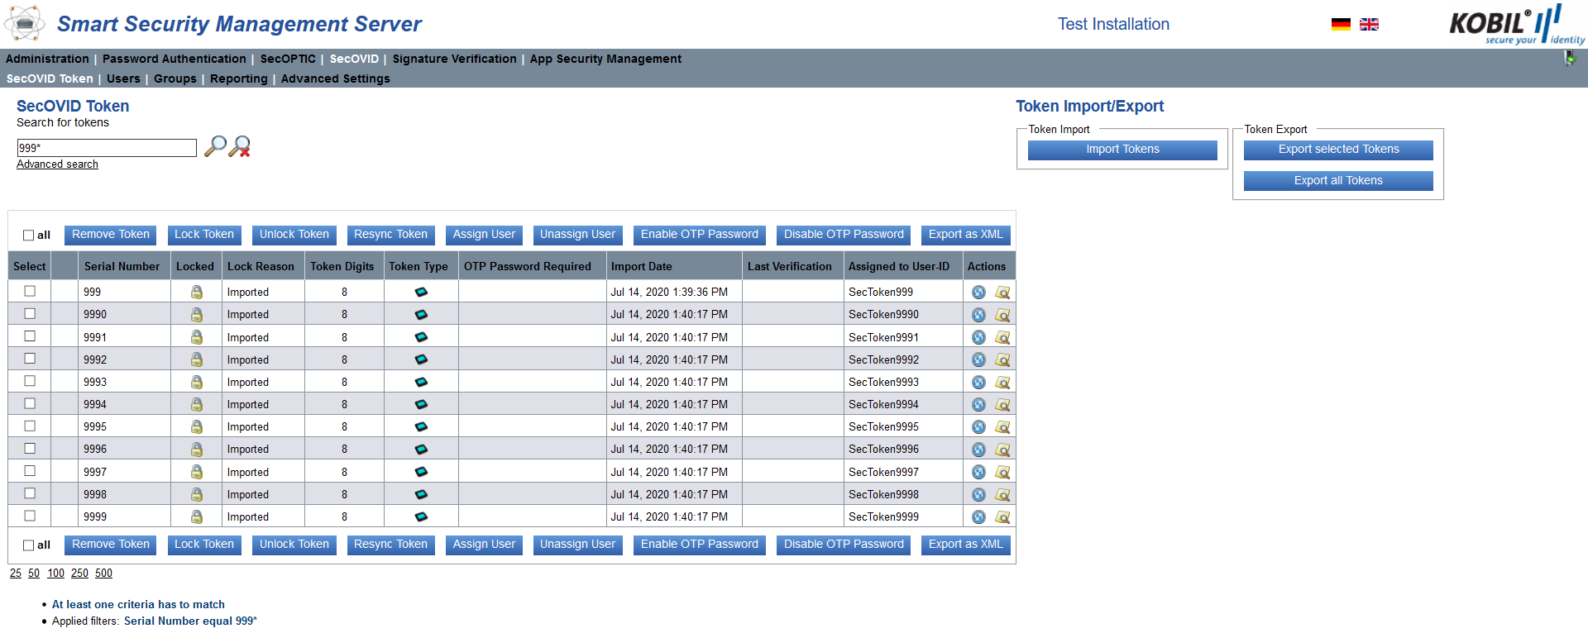The height and width of the screenshot is (633, 1588).
Task: Select the checkbox for token 9992
Action: [x=30, y=358]
